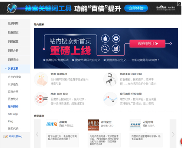Viewport: 182px width, 148px height.
Task: Click the 游民星空 case title
Action: pos(106,122)
